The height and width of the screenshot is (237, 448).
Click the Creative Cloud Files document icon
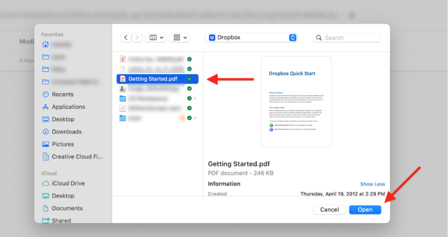point(46,156)
